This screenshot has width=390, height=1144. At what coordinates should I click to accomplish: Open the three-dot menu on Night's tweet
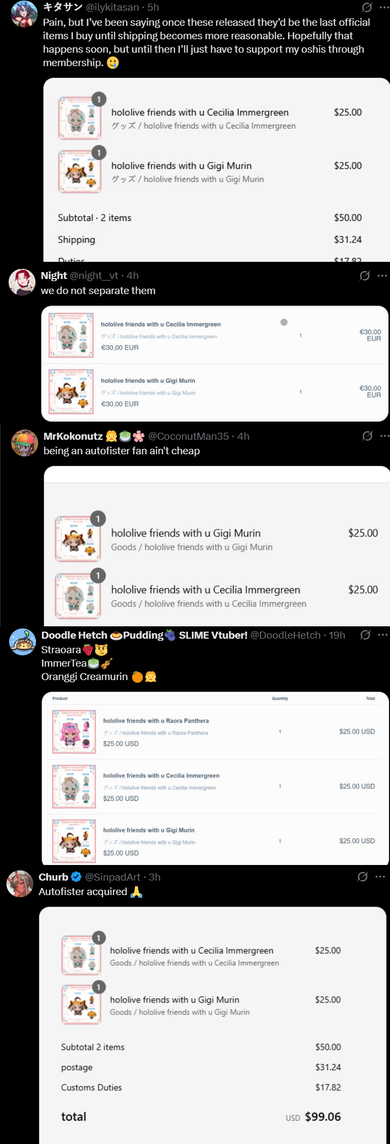(x=382, y=275)
